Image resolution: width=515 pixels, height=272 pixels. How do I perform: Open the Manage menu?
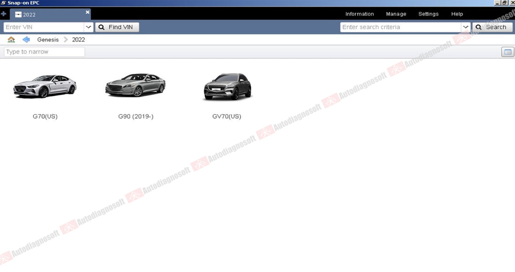pyautogui.click(x=396, y=14)
